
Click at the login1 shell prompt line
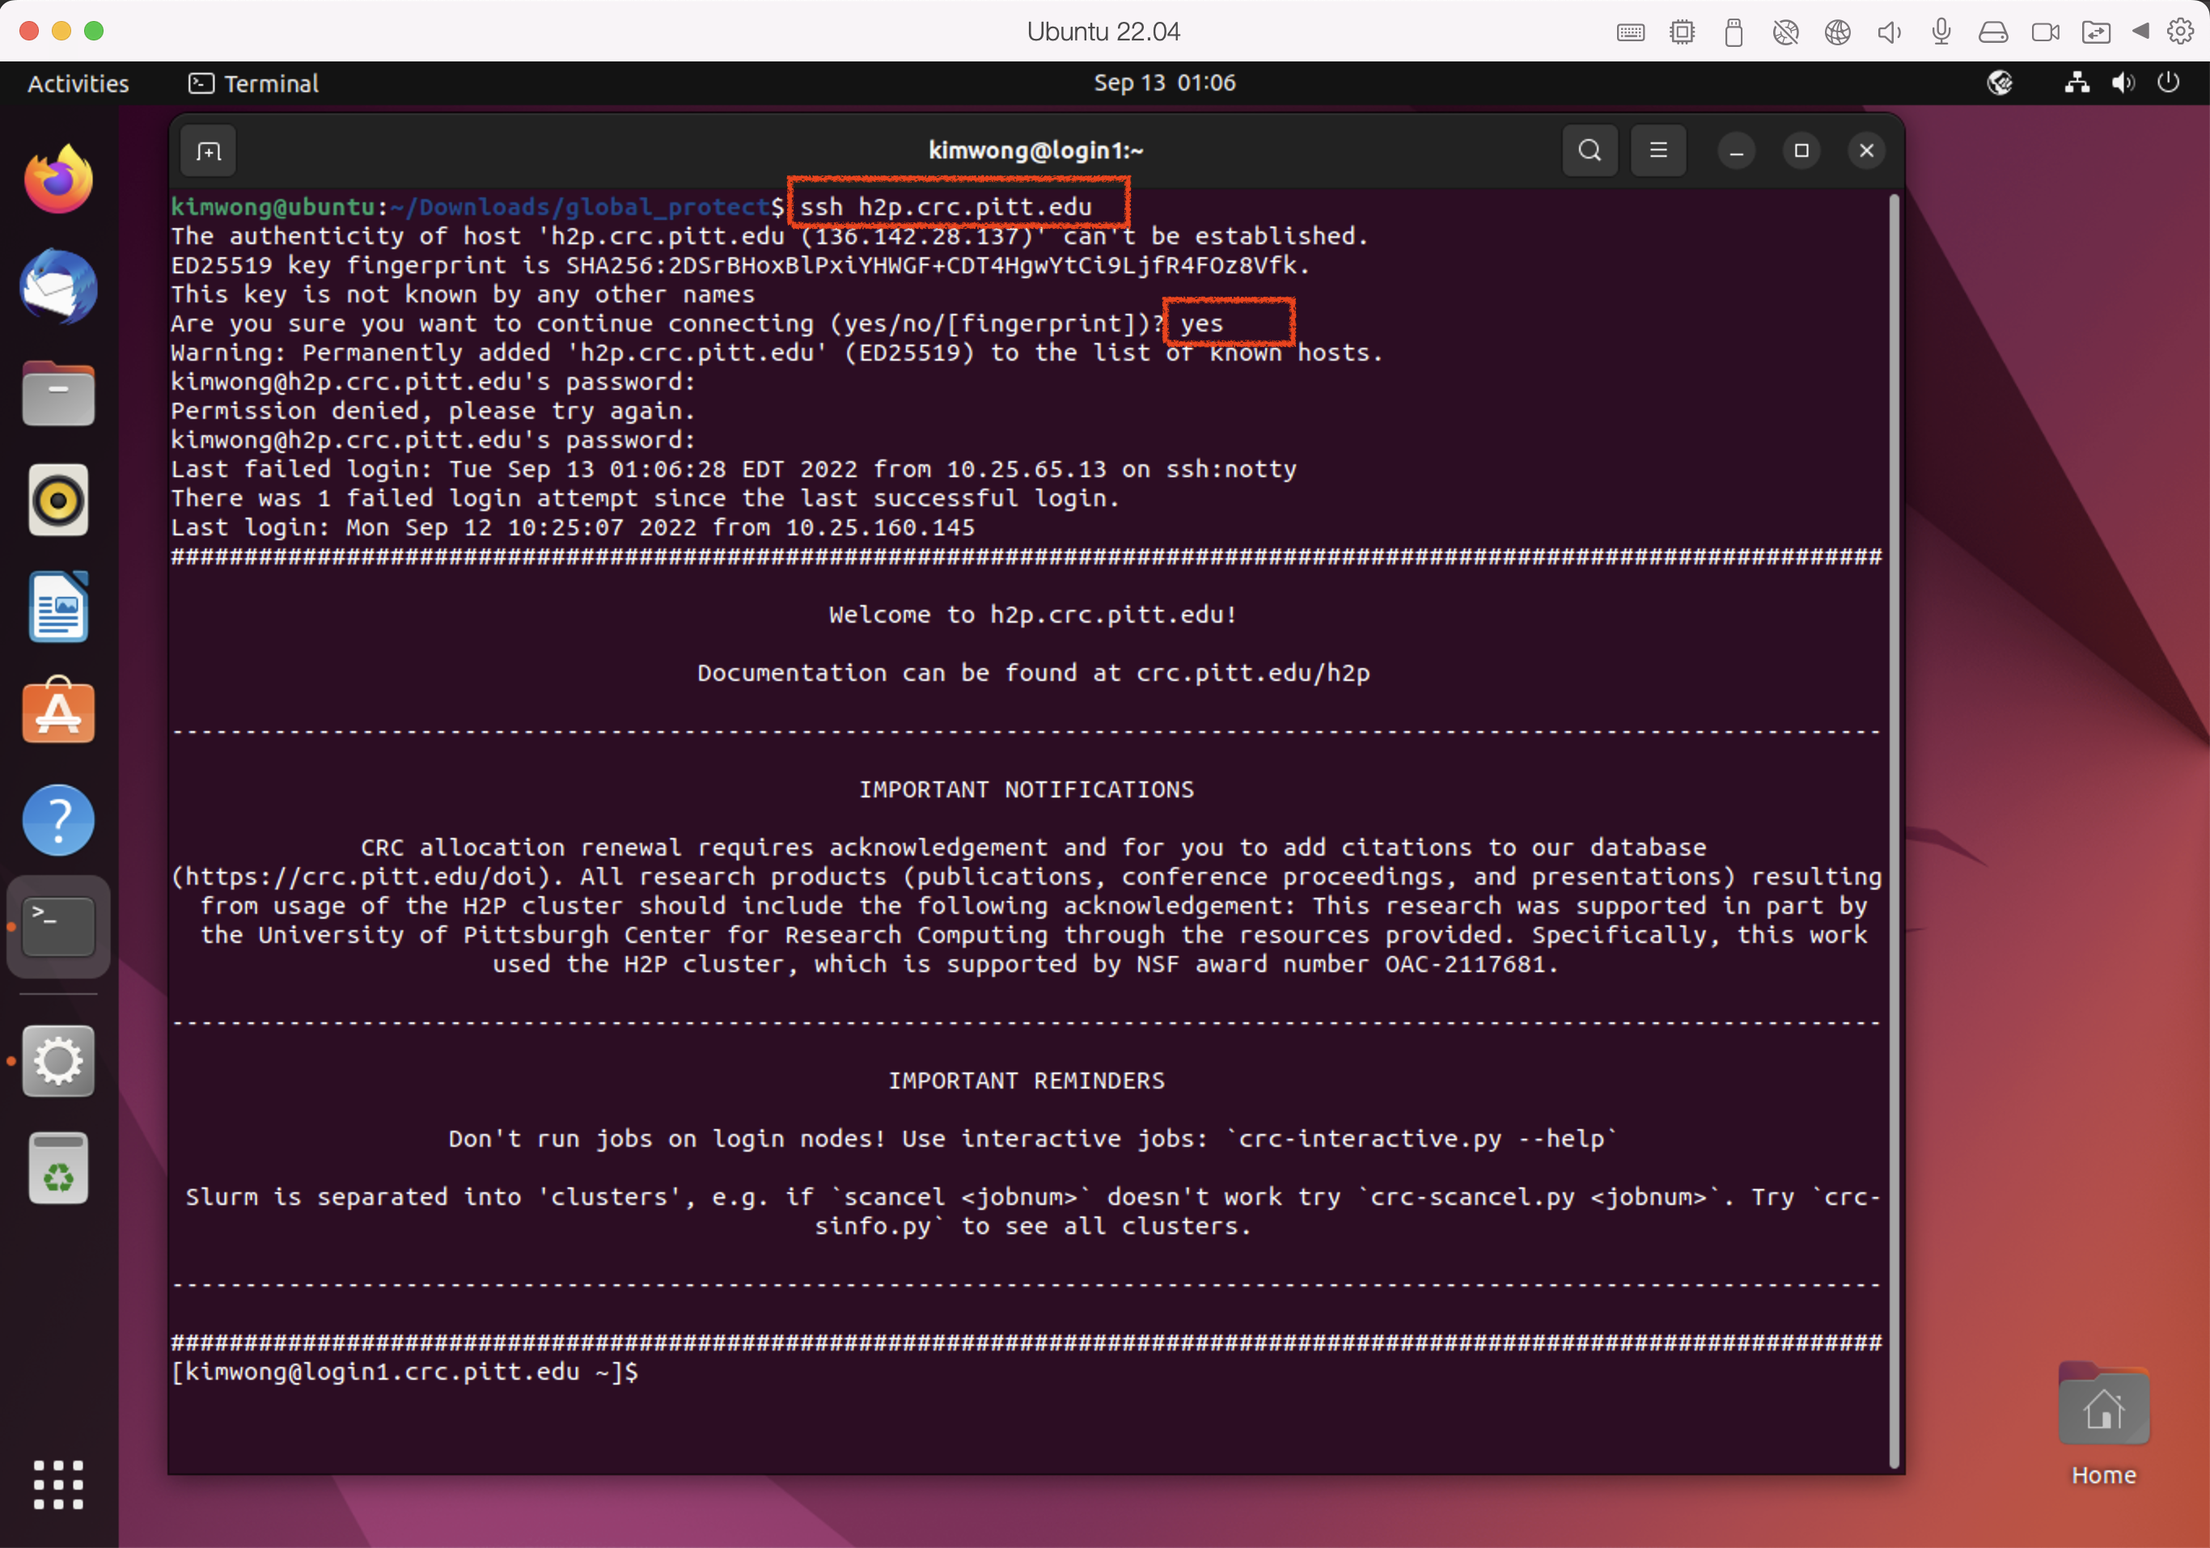[x=404, y=1372]
